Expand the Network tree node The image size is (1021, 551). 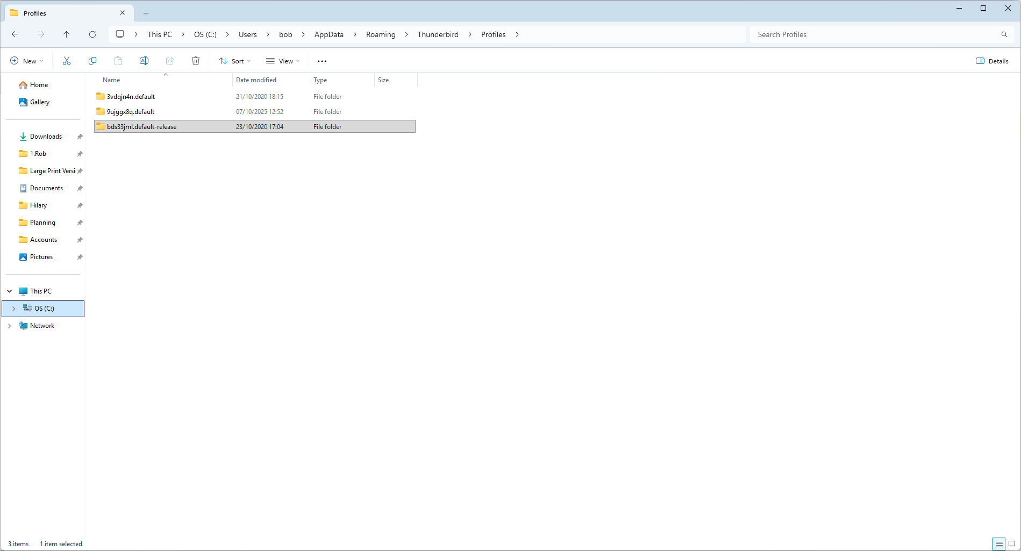click(10, 326)
